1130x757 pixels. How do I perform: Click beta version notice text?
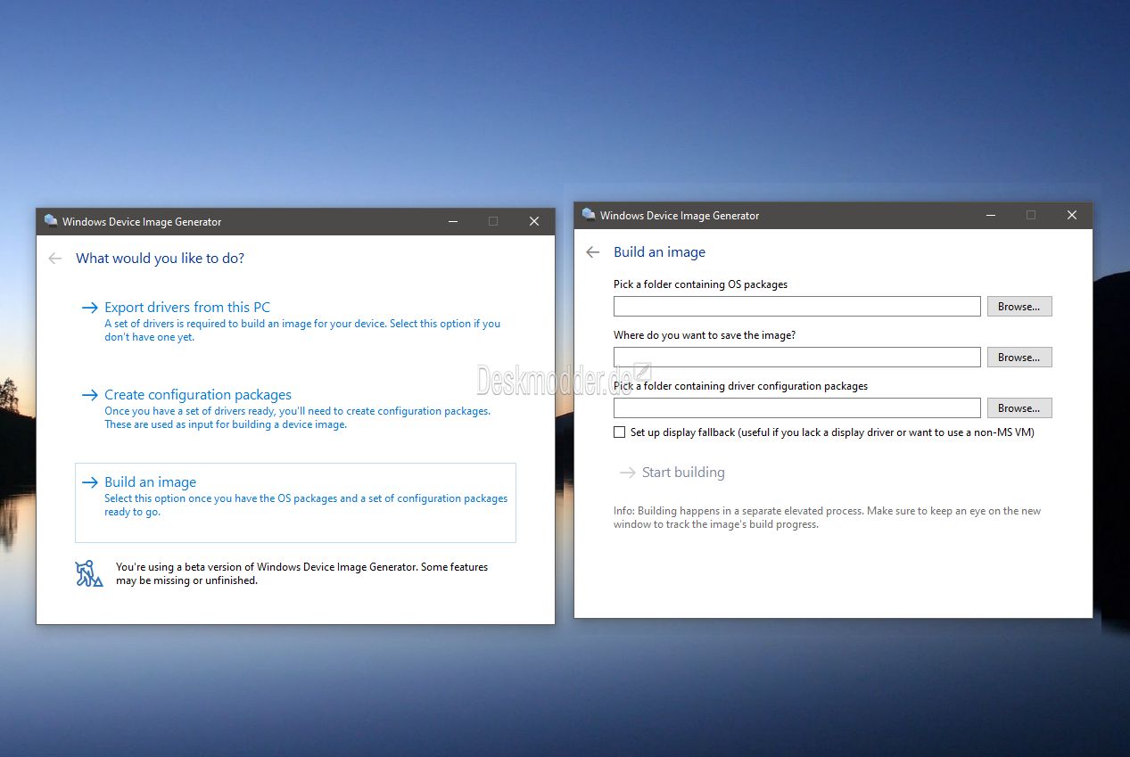(x=302, y=573)
